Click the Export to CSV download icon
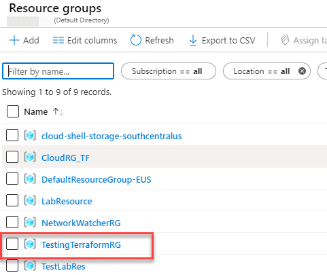The image size is (327, 275). click(x=193, y=40)
